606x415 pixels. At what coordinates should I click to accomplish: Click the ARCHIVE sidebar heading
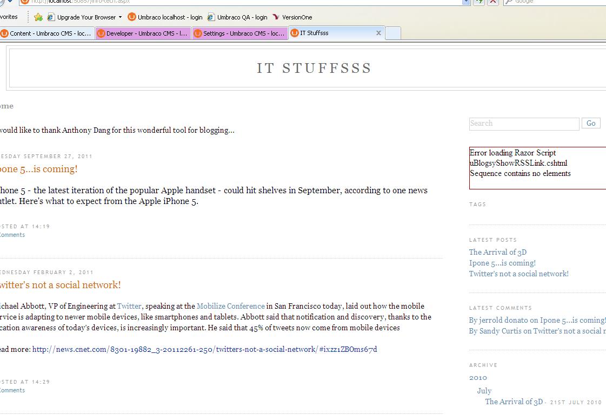point(483,365)
